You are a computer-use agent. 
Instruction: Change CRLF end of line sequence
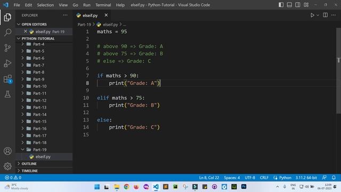[x=264, y=178]
